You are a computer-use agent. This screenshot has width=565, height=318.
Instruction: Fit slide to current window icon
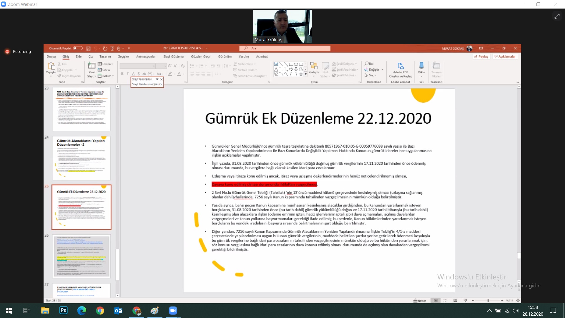518,301
